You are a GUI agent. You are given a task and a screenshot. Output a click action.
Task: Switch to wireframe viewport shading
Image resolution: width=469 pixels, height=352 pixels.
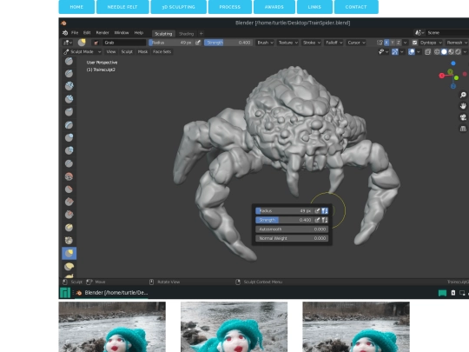click(437, 52)
